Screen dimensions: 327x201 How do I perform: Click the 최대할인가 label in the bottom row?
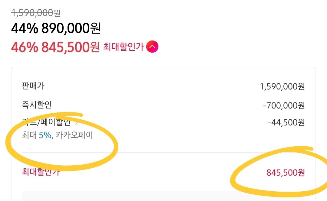tap(41, 172)
